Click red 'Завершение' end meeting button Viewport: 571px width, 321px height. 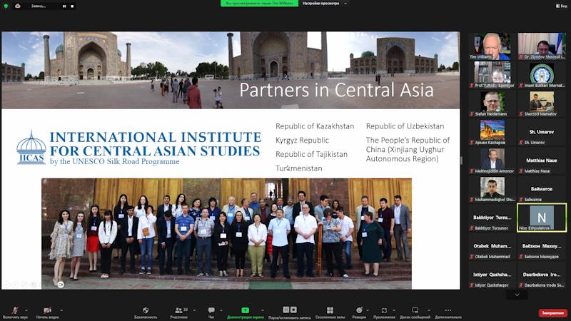coord(552,312)
